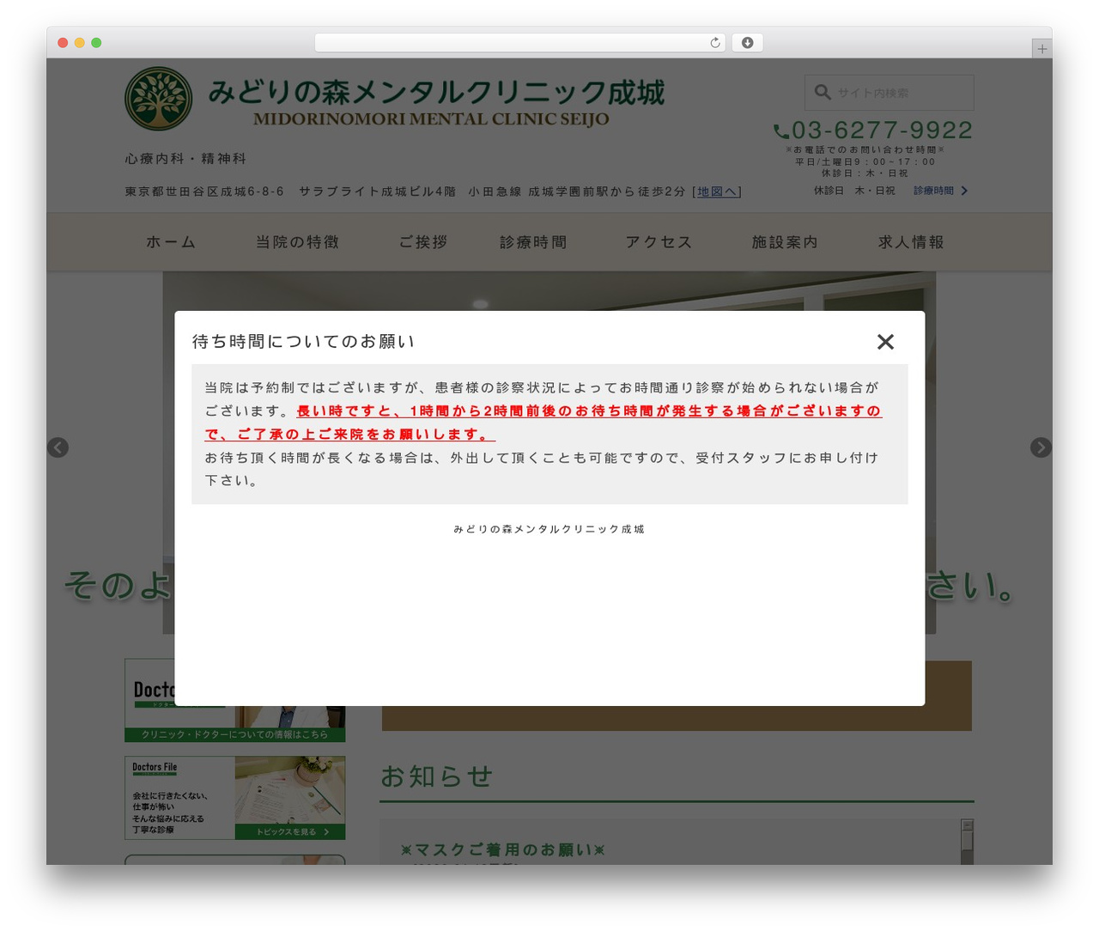Reload the page in browser
Screen dimensions: 1099x931
pyautogui.click(x=715, y=43)
